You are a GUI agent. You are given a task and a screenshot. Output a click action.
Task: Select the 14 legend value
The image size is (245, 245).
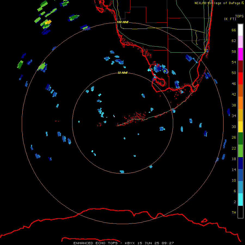(x=234, y=170)
